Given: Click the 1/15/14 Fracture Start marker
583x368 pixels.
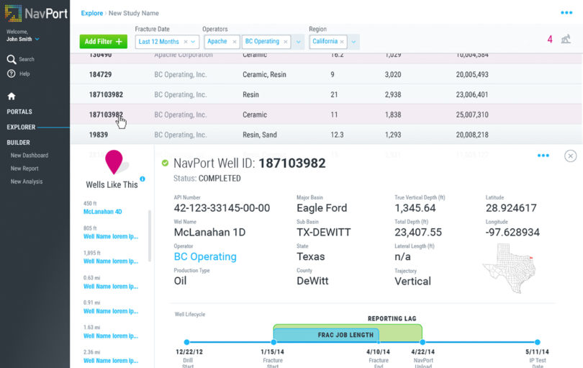Looking at the screenshot, I should click(274, 342).
